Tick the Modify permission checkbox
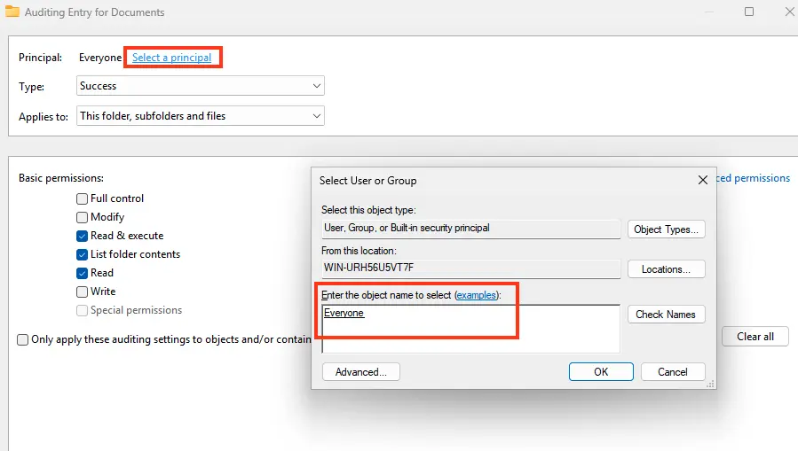 click(x=83, y=217)
